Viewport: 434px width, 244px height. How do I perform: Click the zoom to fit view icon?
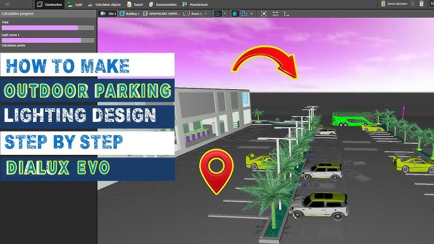coord(264,13)
